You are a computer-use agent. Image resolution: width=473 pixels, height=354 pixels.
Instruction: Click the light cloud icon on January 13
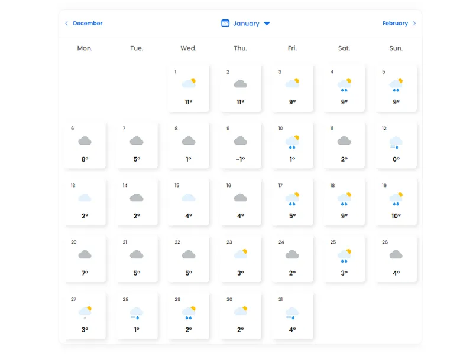(85, 198)
